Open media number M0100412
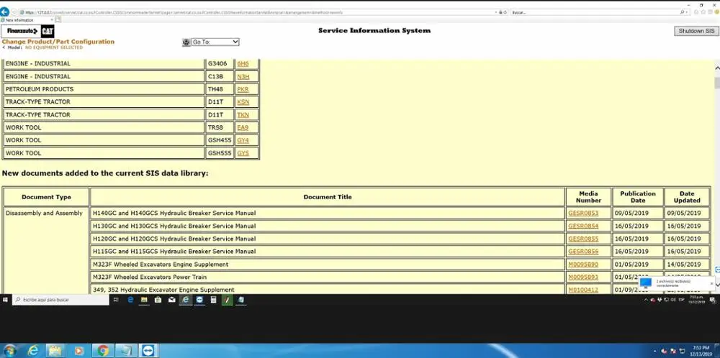 click(x=583, y=290)
